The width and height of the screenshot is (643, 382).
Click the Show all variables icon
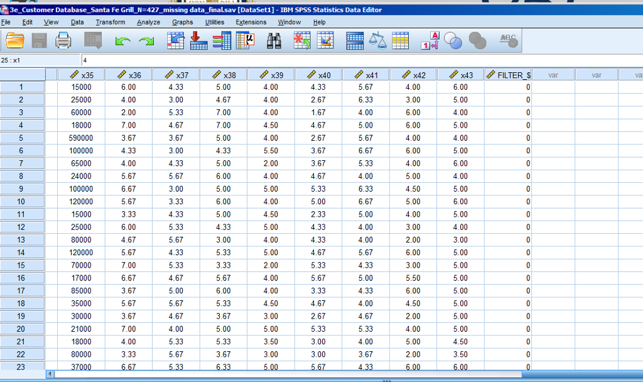coord(477,41)
